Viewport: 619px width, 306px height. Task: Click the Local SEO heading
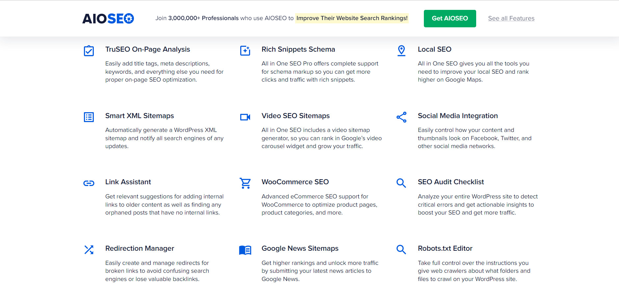click(x=434, y=49)
